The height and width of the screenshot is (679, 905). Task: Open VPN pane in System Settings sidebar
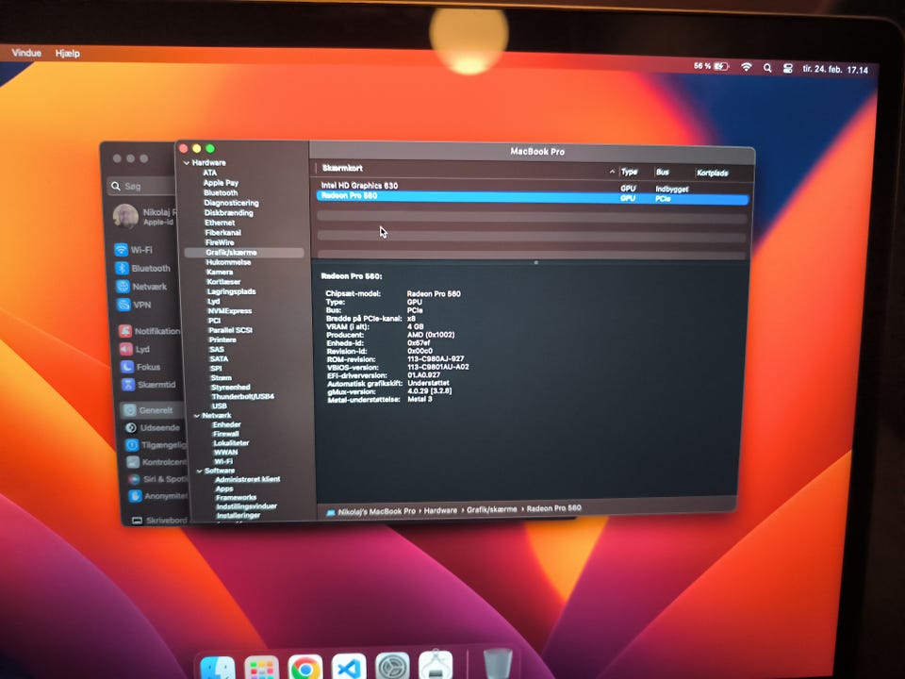tap(134, 305)
